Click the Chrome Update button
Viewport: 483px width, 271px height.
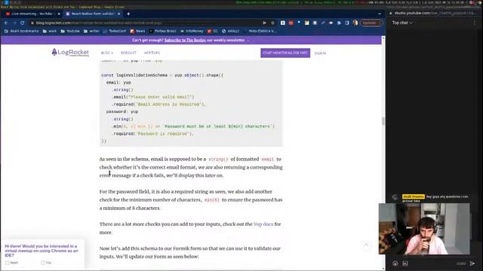(371, 23)
